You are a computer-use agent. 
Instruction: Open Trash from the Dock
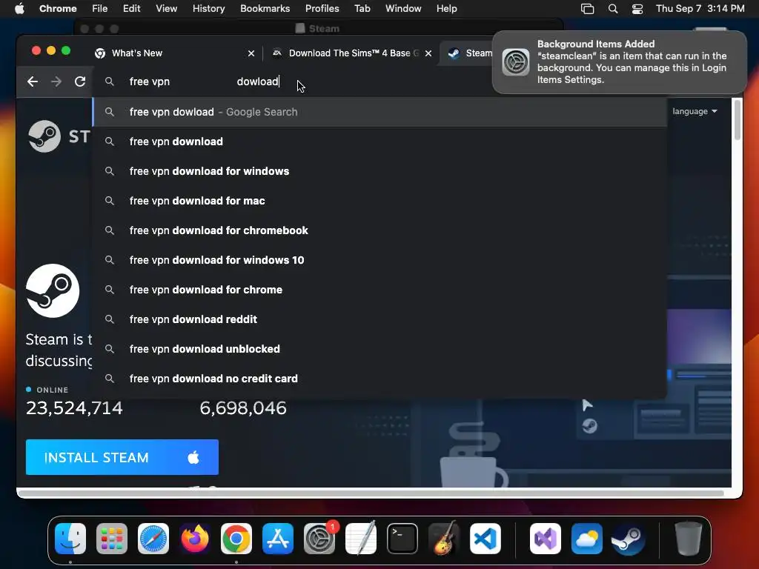pos(688,539)
